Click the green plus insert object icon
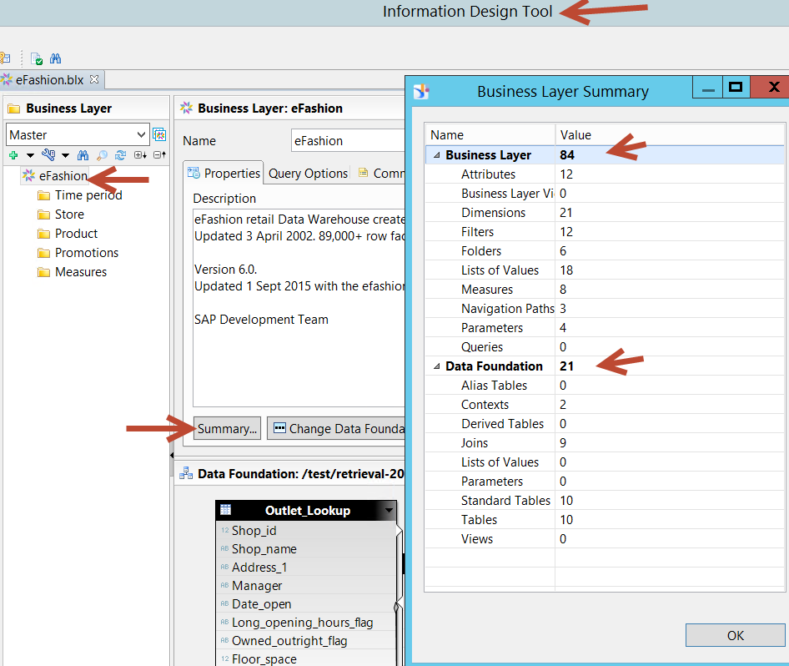 pyautogui.click(x=13, y=155)
